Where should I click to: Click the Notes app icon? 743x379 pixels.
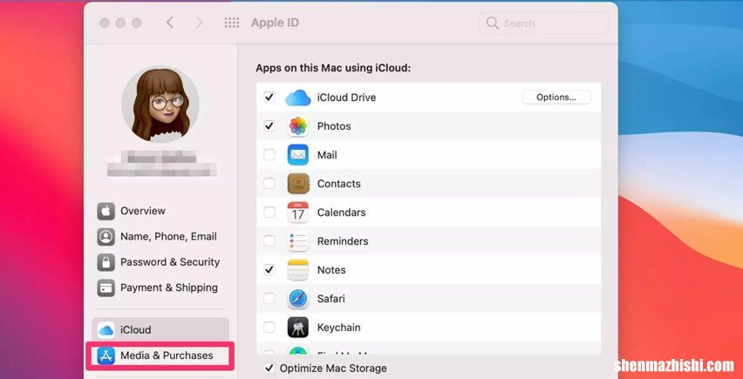pos(298,270)
